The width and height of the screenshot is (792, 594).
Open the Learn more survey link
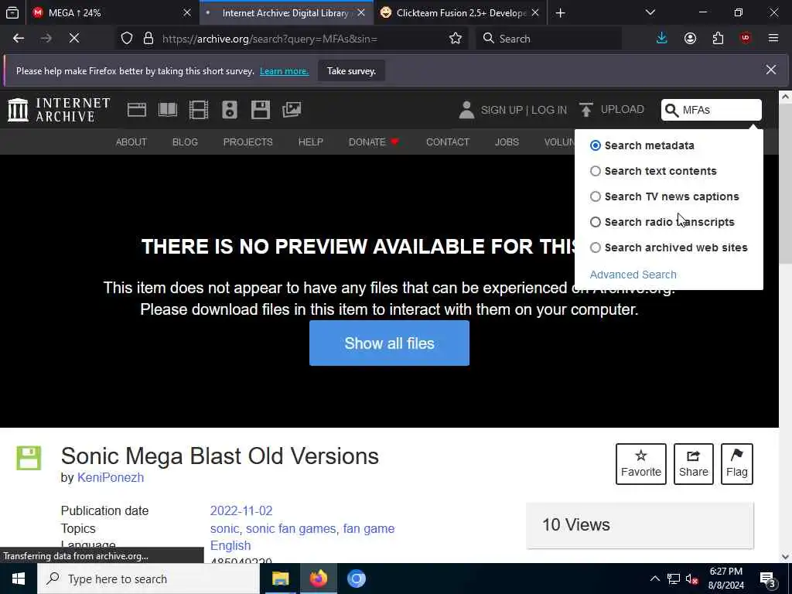click(284, 71)
